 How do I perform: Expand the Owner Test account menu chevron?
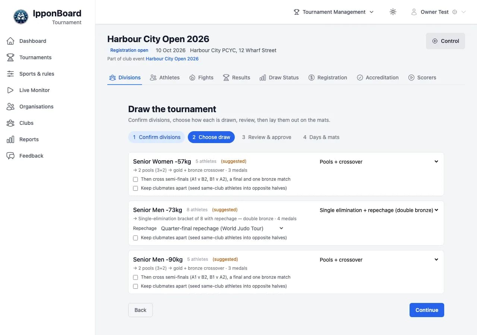pyautogui.click(x=464, y=12)
